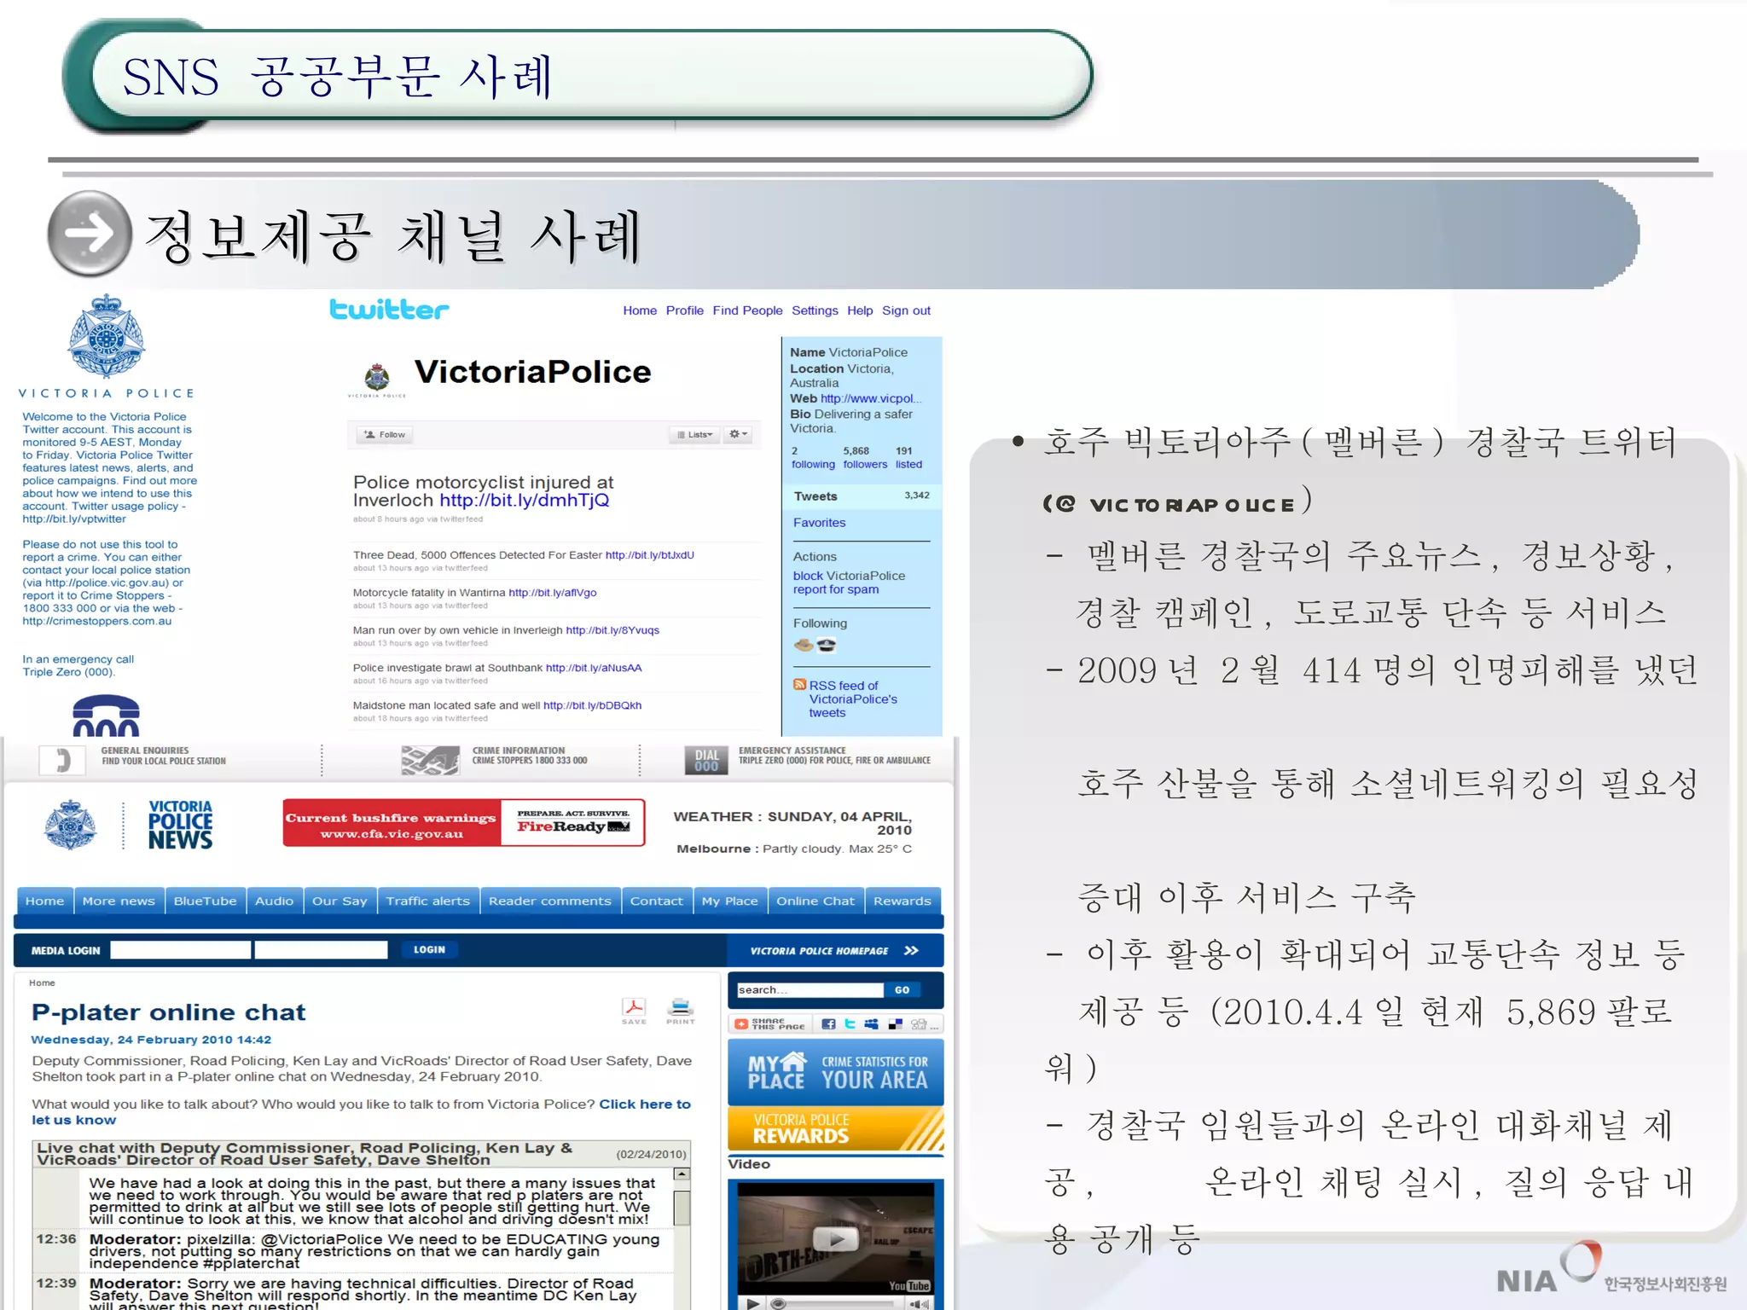Image resolution: width=1747 pixels, height=1310 pixels.
Task: Click the My Place crime statistics banner
Action: tap(836, 1071)
